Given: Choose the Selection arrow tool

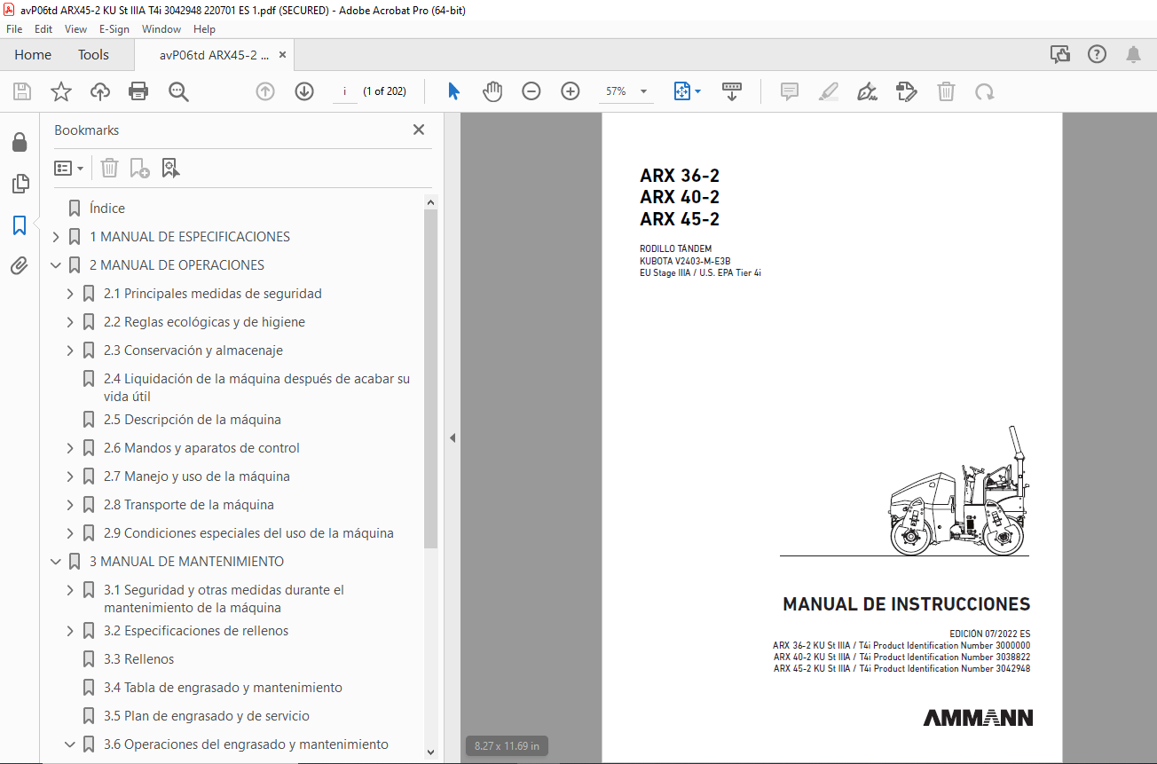Looking at the screenshot, I should click(x=453, y=91).
